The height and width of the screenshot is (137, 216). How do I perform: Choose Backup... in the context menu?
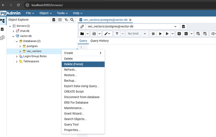[83, 81]
